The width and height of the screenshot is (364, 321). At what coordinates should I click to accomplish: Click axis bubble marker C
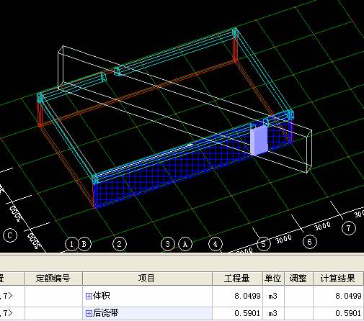(x=10, y=235)
